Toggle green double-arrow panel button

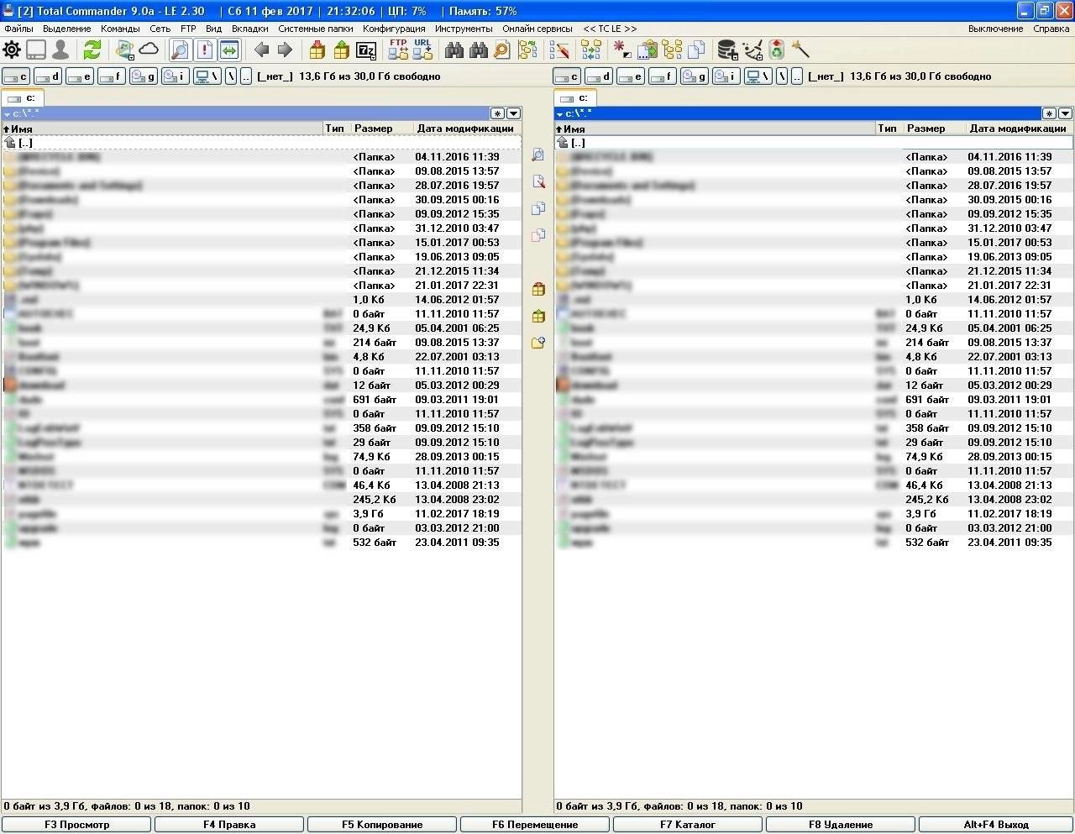228,50
